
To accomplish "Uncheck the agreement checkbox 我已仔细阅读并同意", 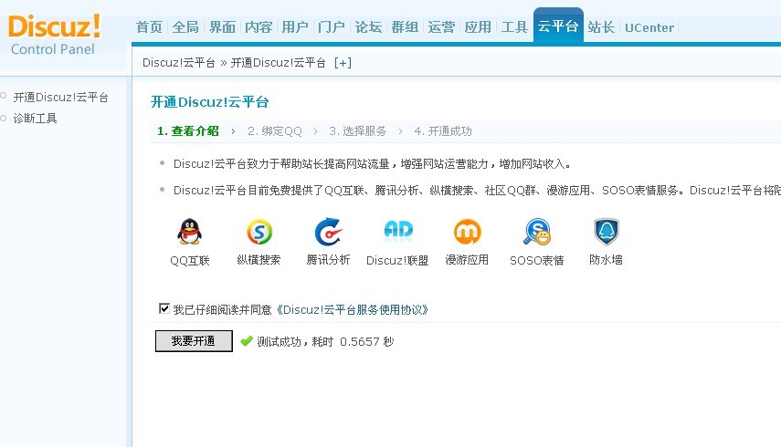I will coord(164,308).
